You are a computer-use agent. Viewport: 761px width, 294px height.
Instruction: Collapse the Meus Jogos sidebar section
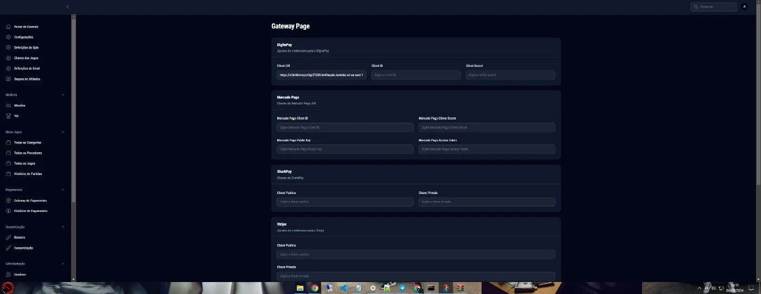tap(63, 132)
